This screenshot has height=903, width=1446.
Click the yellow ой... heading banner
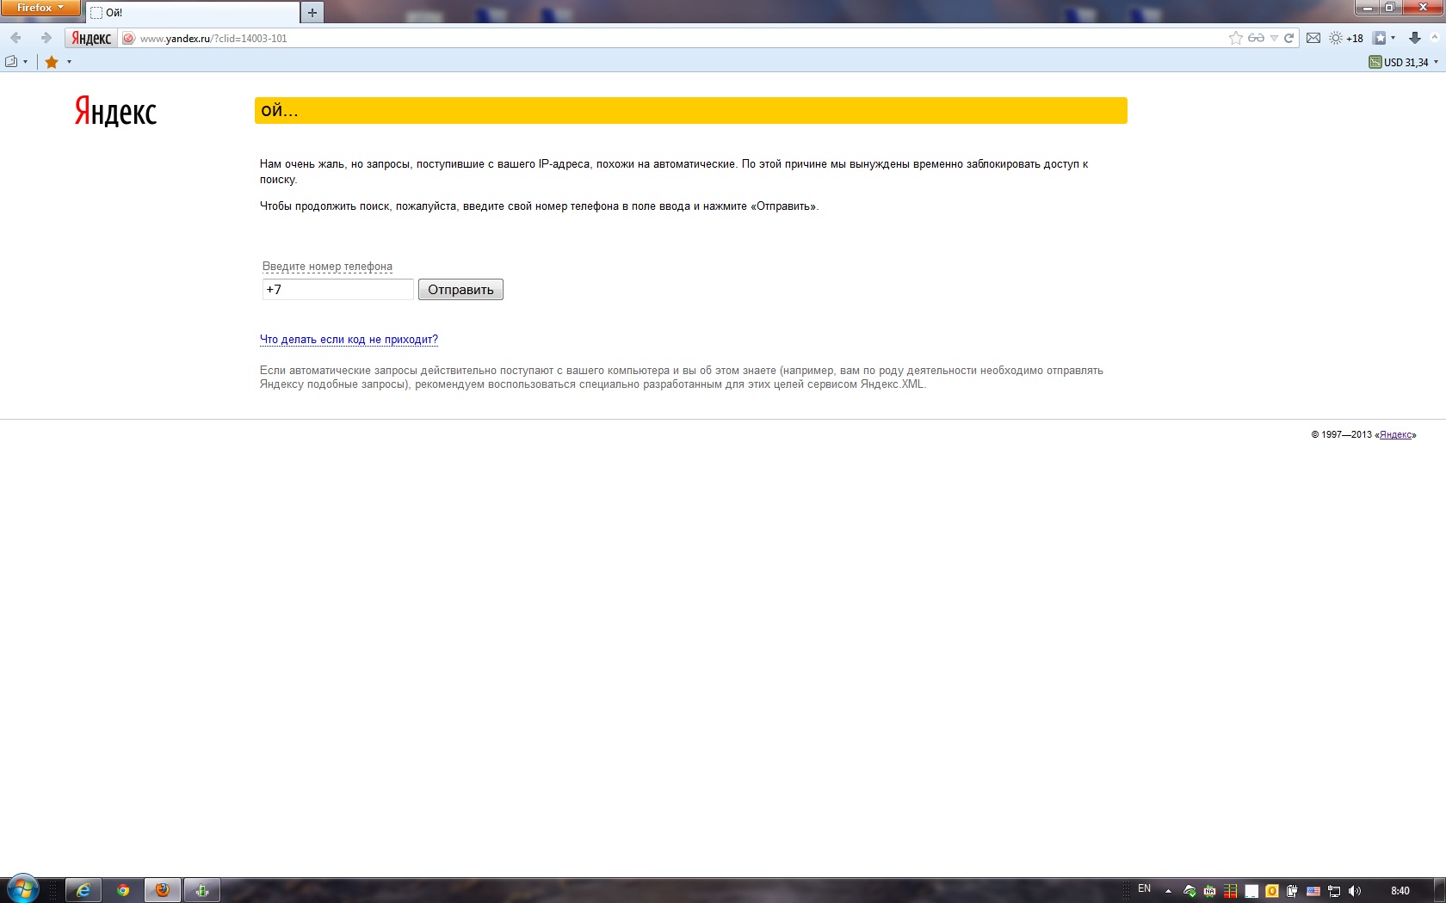691,111
